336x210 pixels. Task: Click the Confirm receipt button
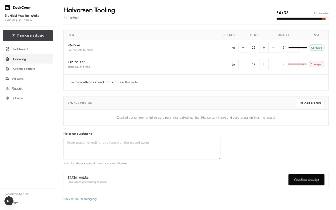tap(306, 180)
